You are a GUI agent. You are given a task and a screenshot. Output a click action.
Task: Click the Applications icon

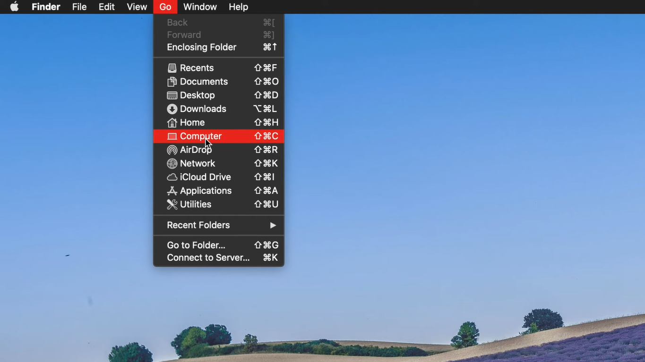point(172,190)
